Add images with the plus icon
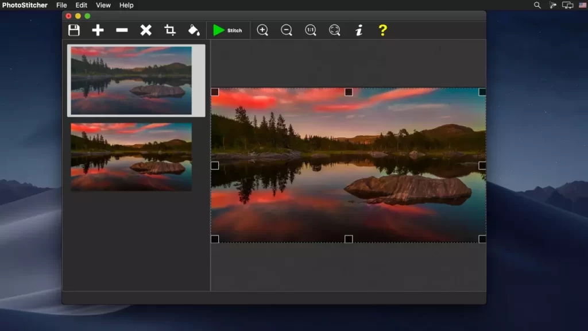588x331 pixels. point(98,30)
